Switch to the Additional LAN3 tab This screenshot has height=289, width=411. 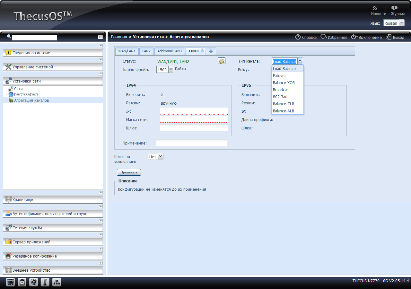tap(170, 51)
